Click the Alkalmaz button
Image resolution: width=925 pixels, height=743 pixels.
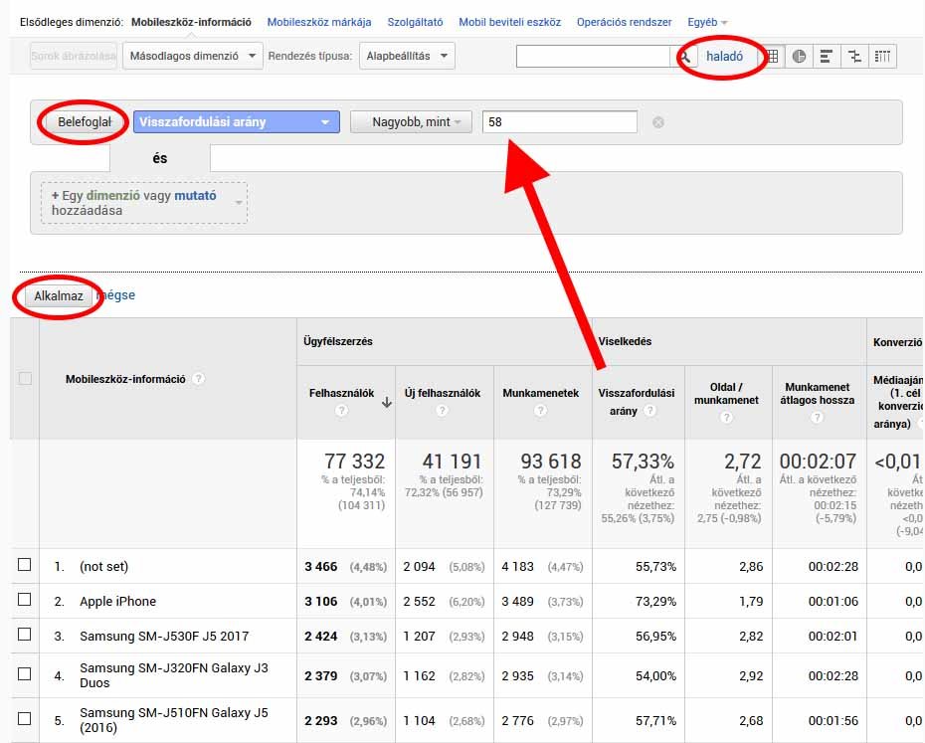(x=58, y=295)
